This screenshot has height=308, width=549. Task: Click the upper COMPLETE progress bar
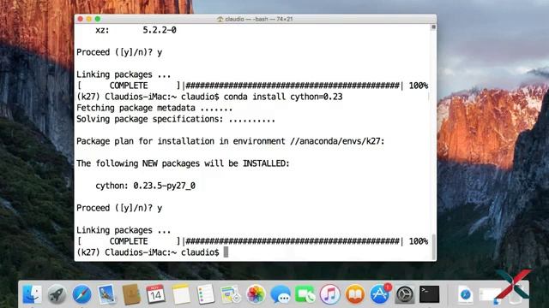(252, 86)
